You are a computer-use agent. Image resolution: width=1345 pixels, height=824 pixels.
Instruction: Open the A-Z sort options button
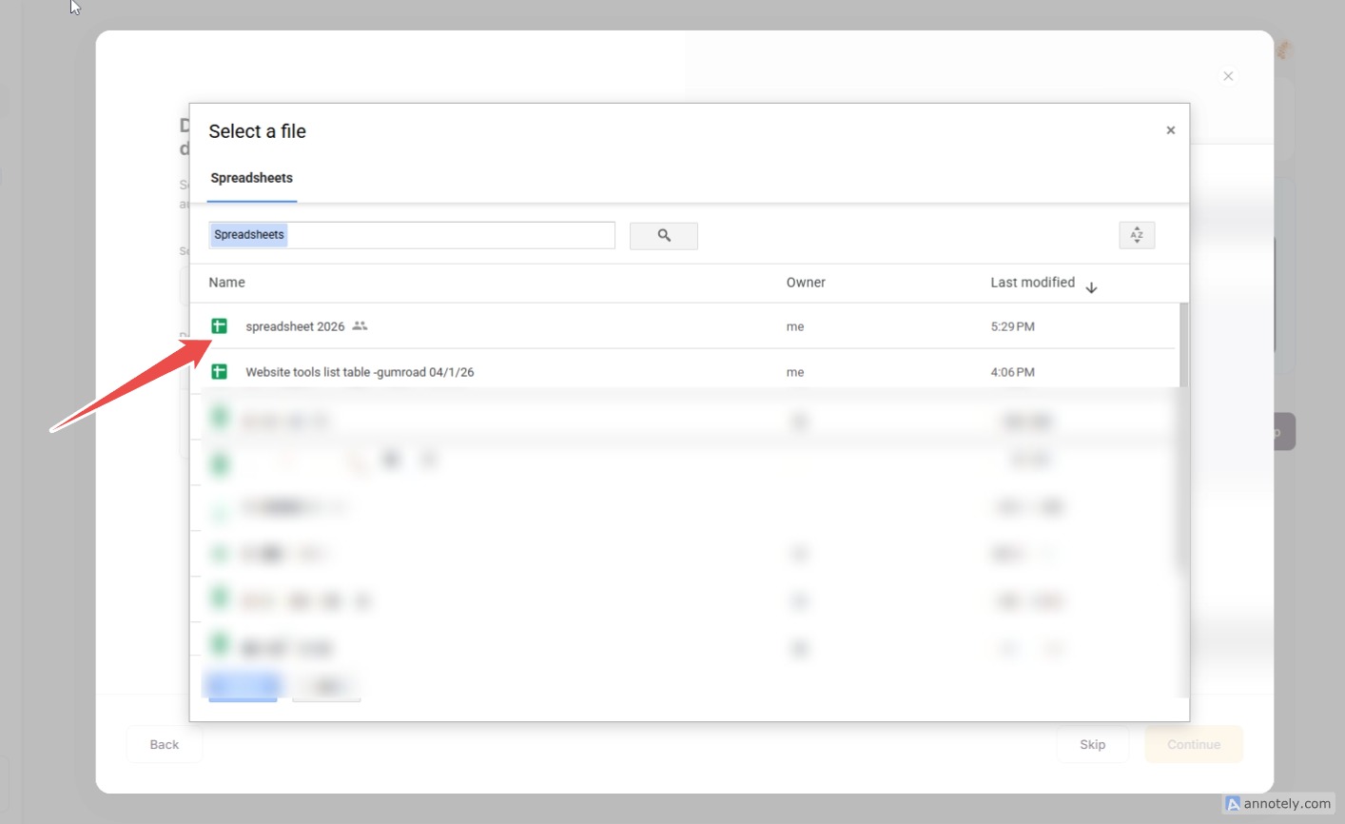[x=1136, y=235]
